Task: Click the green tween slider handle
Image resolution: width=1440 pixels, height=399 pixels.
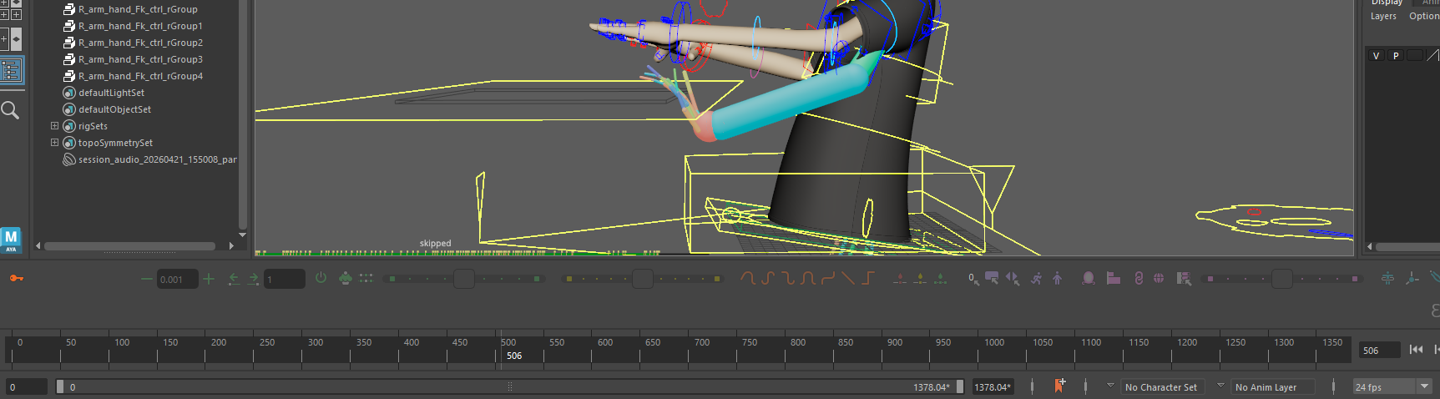Action: [464, 279]
